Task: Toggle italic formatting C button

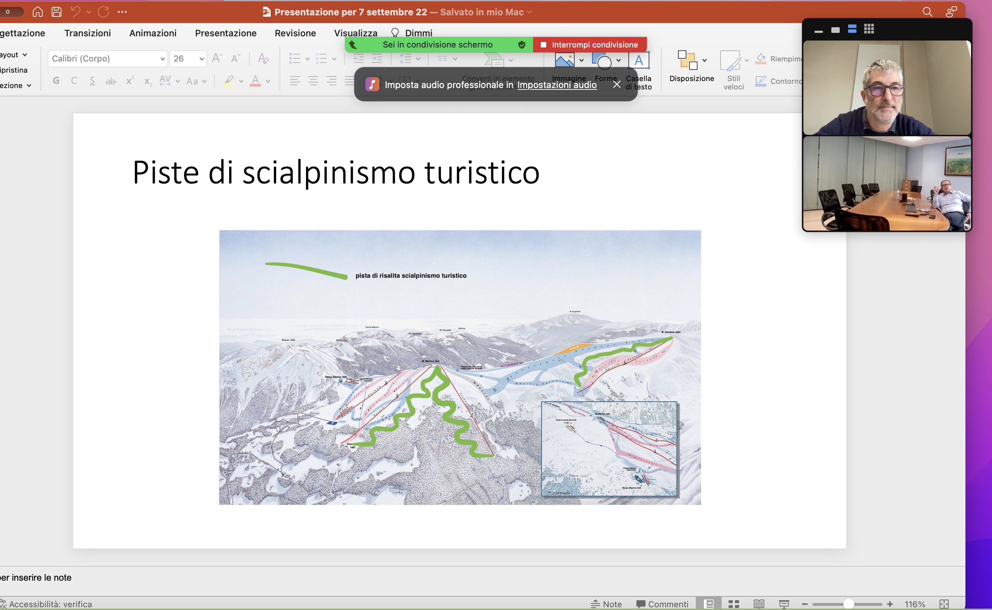Action: point(74,81)
